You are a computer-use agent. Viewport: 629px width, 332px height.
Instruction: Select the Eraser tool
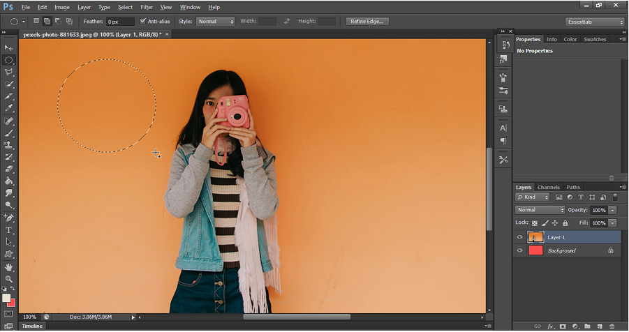point(8,169)
